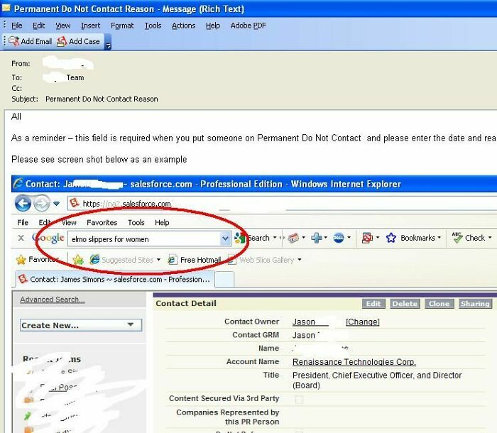Click the Add to Favorites bar icon
This screenshot has height=433, width=497.
click(78, 260)
